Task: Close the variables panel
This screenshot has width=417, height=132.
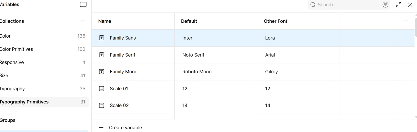Action: point(410,5)
